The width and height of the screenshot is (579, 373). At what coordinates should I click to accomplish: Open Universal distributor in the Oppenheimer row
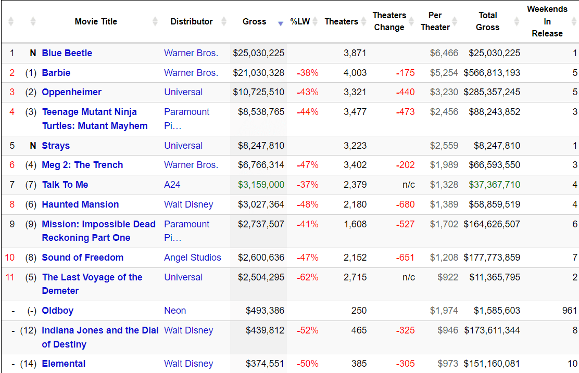point(183,92)
